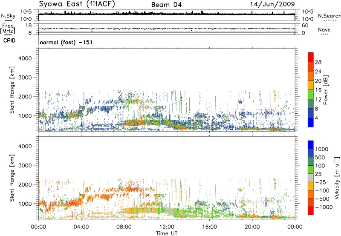Screen dimensions: 341x236
Task: Click the '12' label on power colorbar
Action: [x=318, y=100]
